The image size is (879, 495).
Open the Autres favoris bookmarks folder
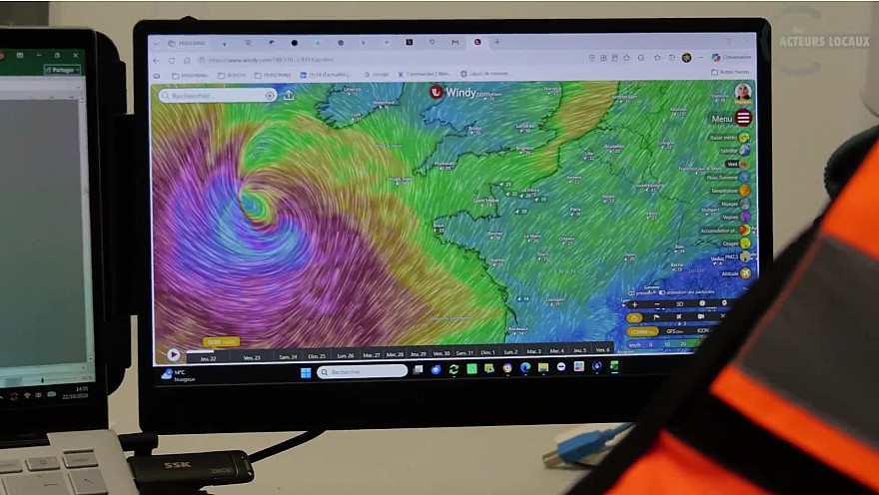point(730,72)
